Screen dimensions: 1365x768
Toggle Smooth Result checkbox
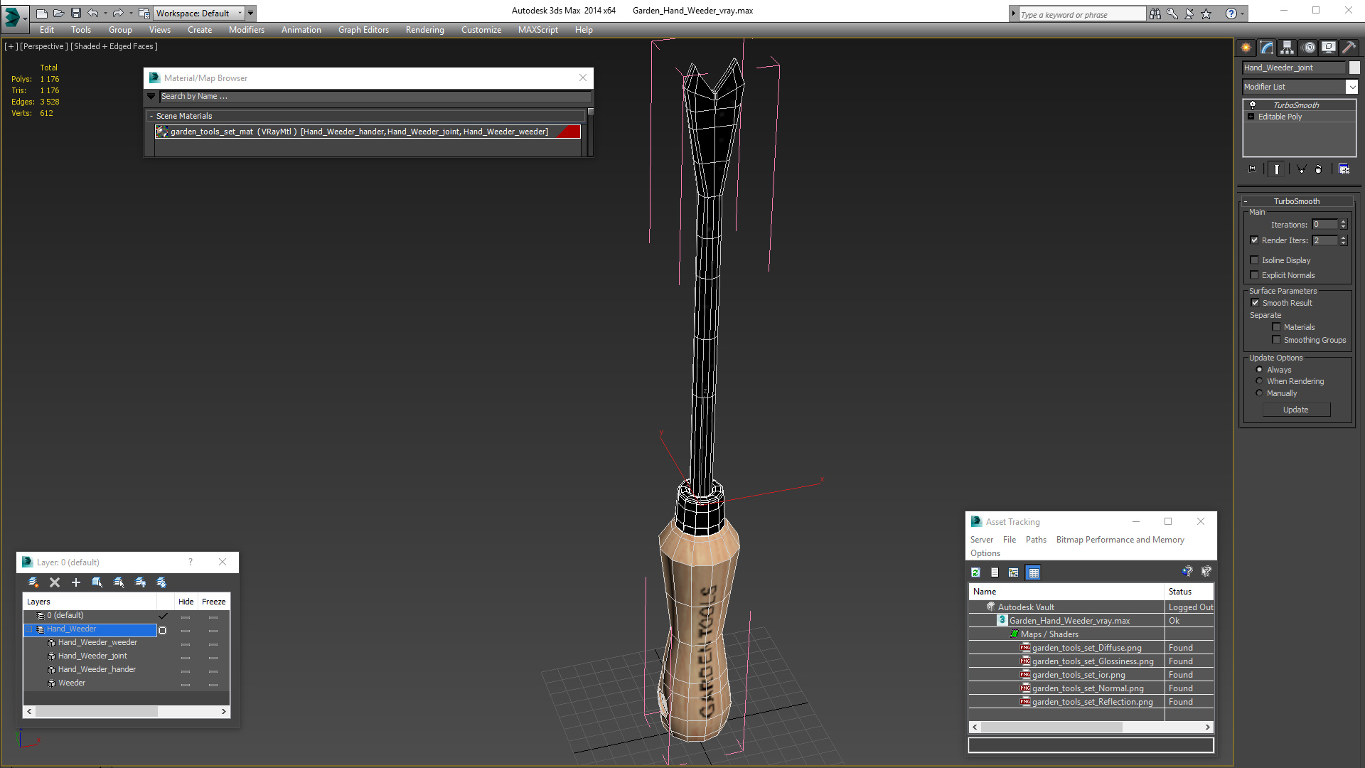coord(1256,303)
